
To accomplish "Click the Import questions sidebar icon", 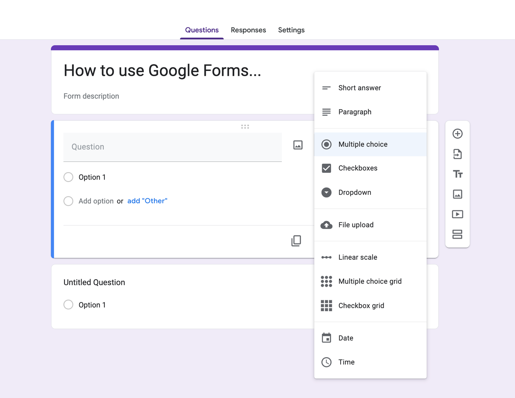I will 457,154.
